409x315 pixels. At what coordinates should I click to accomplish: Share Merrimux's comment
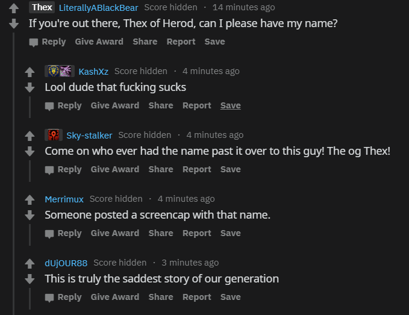coord(161,233)
